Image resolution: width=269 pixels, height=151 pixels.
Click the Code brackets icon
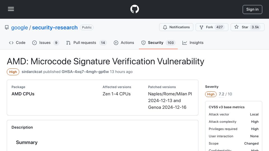11,43
